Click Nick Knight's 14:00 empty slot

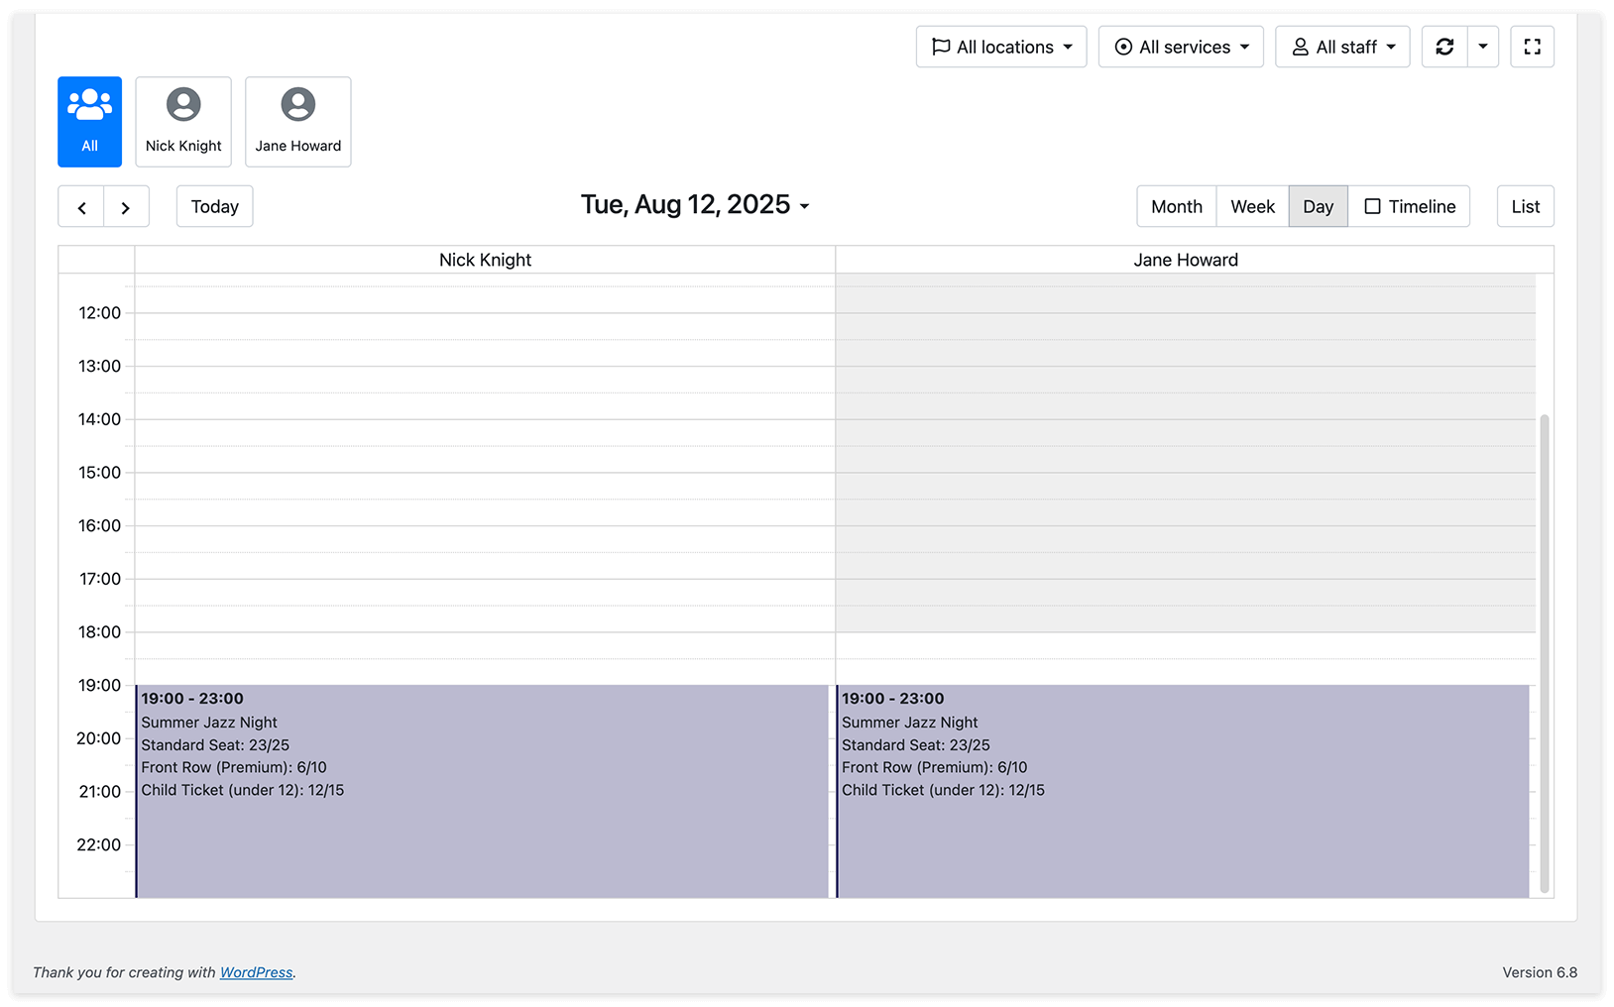tap(485, 432)
